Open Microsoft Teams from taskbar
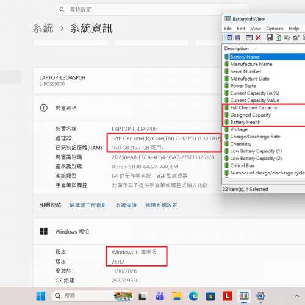The height and width of the screenshot is (305, 305). (160, 296)
